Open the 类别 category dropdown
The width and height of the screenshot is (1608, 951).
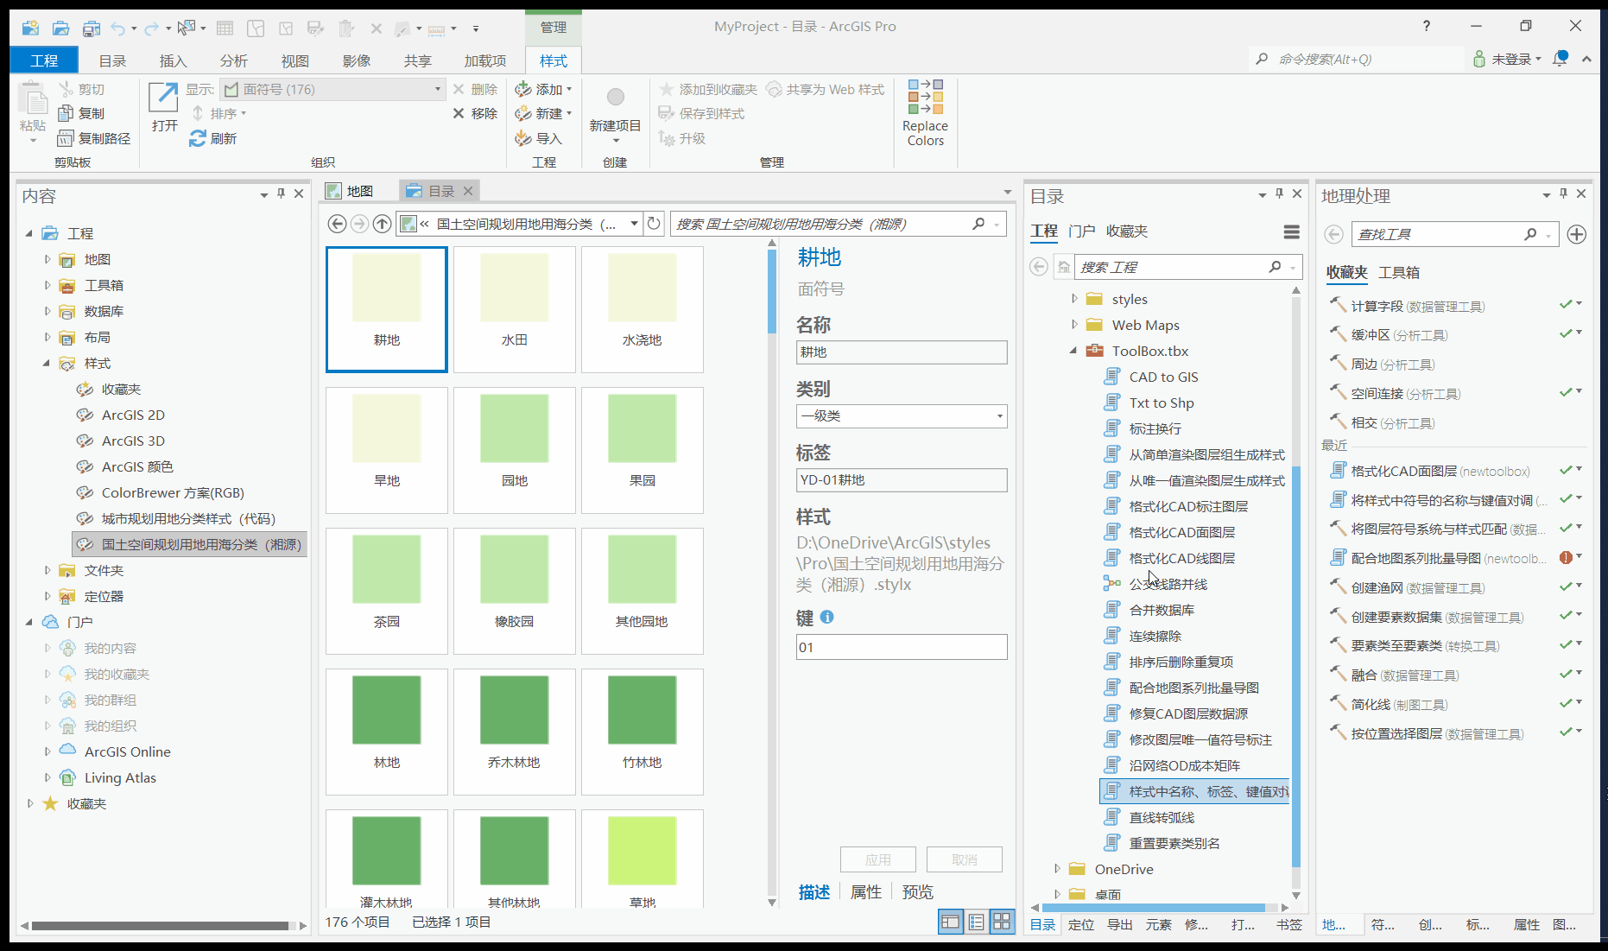tap(1000, 416)
